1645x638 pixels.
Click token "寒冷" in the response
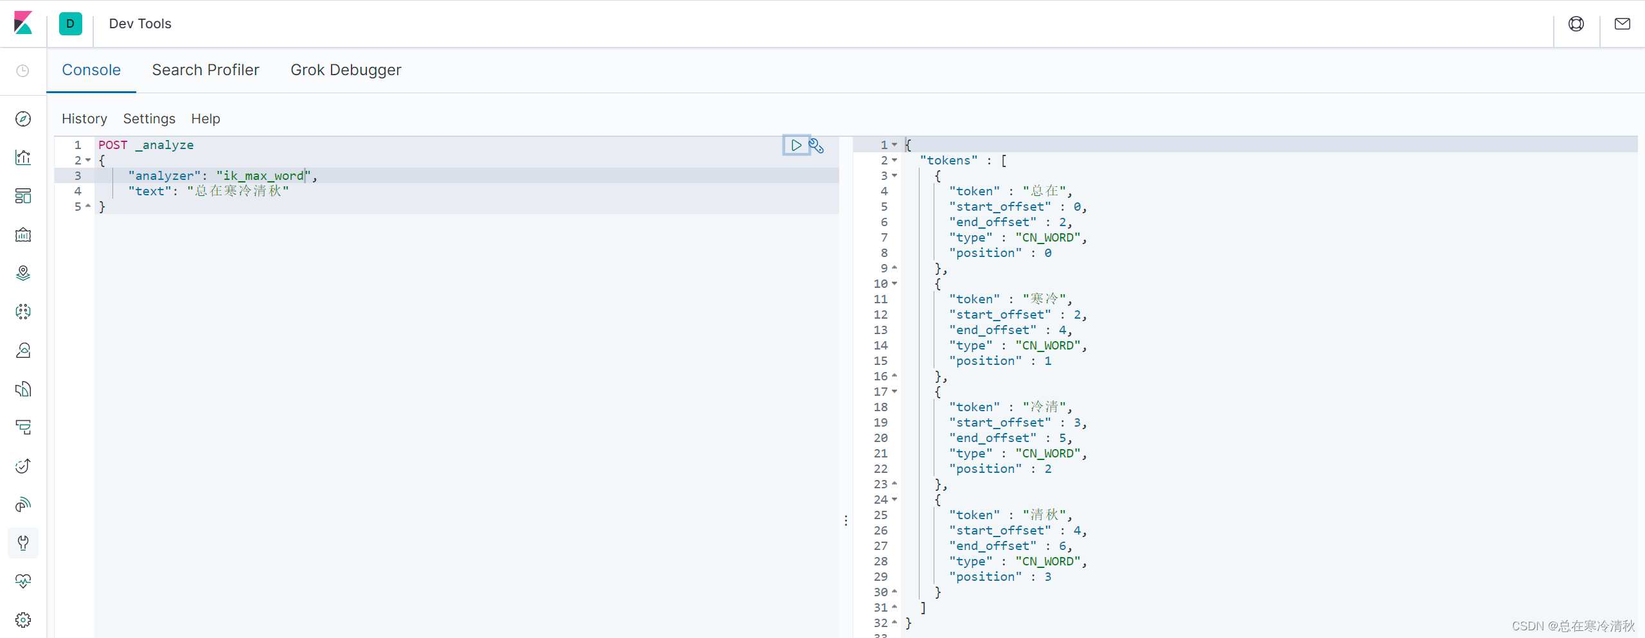pyautogui.click(x=1045, y=299)
